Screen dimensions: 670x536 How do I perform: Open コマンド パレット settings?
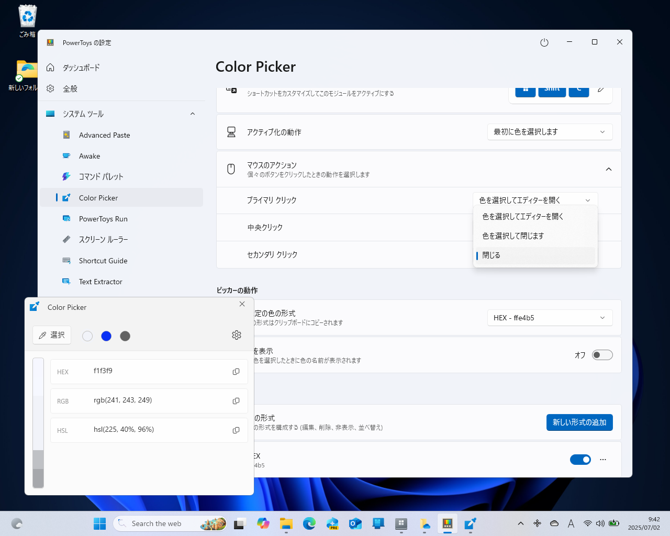pos(121,176)
